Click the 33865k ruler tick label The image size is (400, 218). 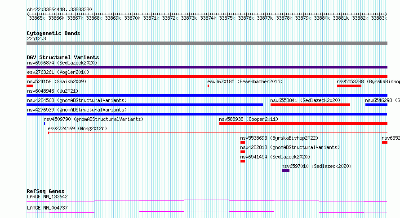(x=37, y=18)
